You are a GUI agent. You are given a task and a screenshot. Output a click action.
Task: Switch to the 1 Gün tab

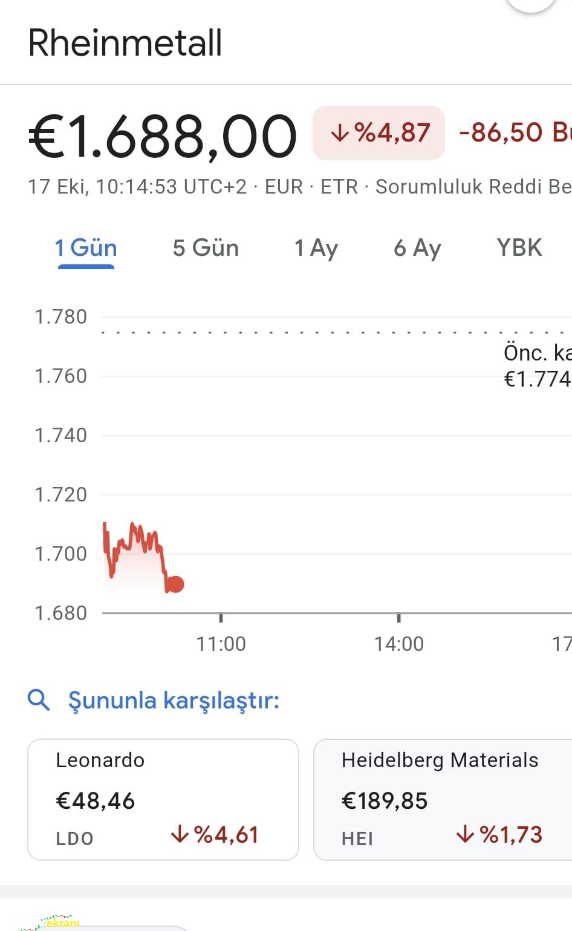click(86, 248)
